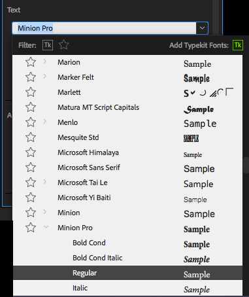Collapse the Minion Pro style list
The height and width of the screenshot is (297, 249).
coord(46,227)
